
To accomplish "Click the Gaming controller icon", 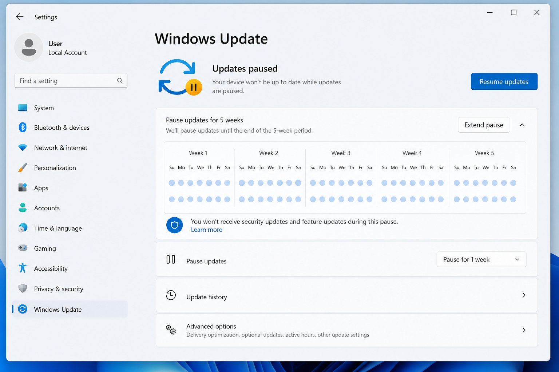I will point(23,248).
